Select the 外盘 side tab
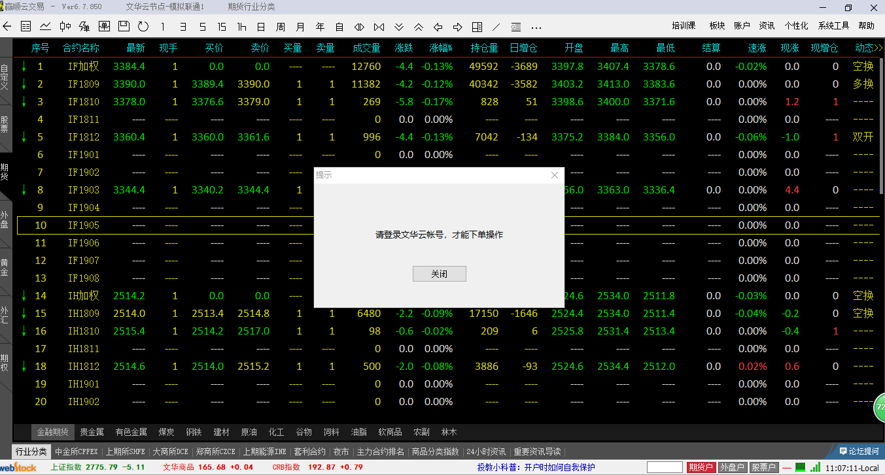 click(5, 220)
